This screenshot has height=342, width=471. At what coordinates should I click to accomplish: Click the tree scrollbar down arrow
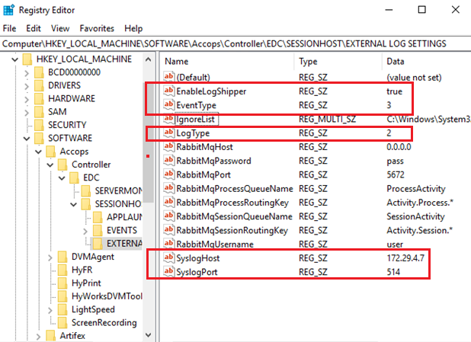click(x=148, y=335)
